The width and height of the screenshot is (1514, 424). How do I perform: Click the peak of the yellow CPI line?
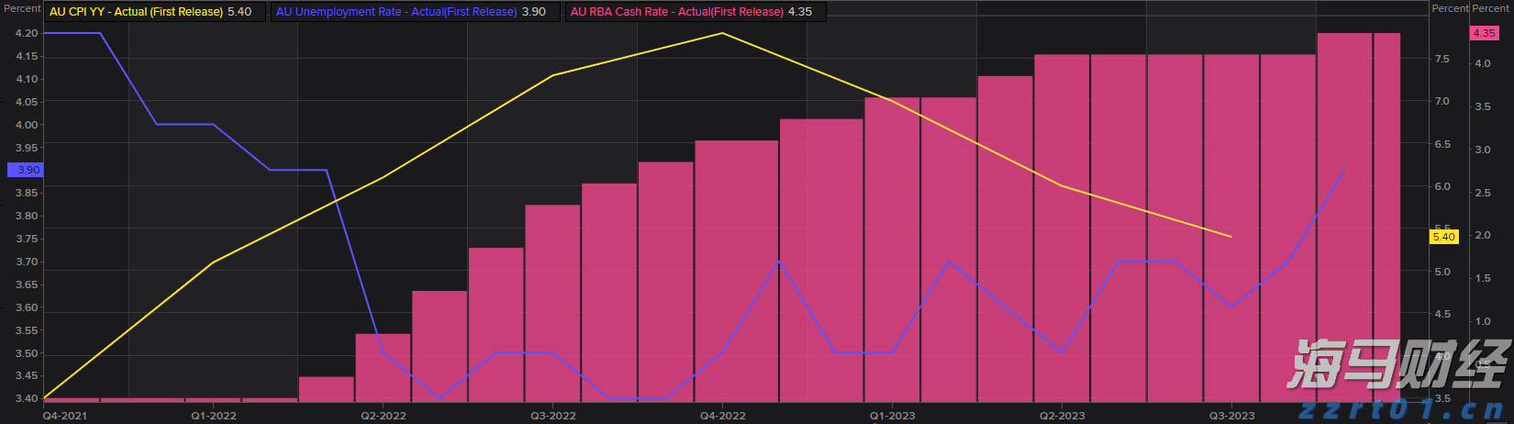[x=722, y=33]
